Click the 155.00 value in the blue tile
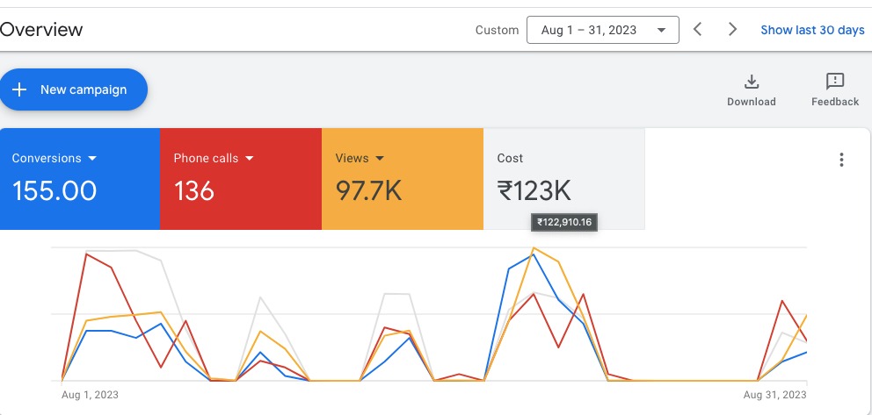Image resolution: width=872 pixels, height=415 pixels. pos(54,190)
